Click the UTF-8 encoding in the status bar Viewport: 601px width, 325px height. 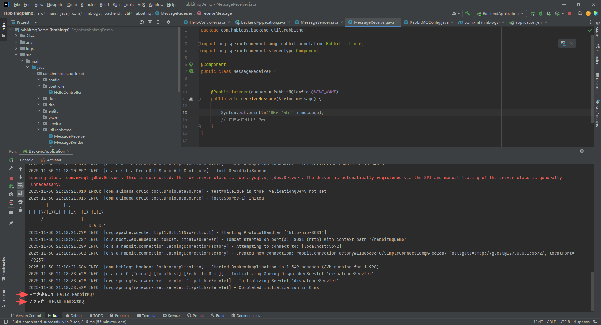(x=564, y=322)
